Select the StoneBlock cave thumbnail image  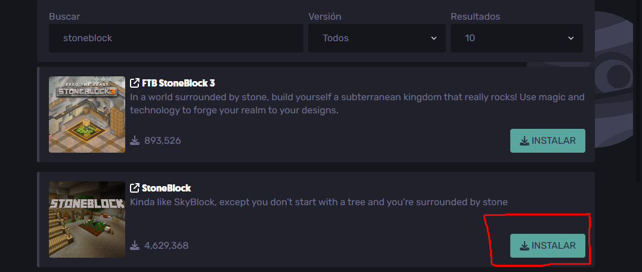(87, 220)
